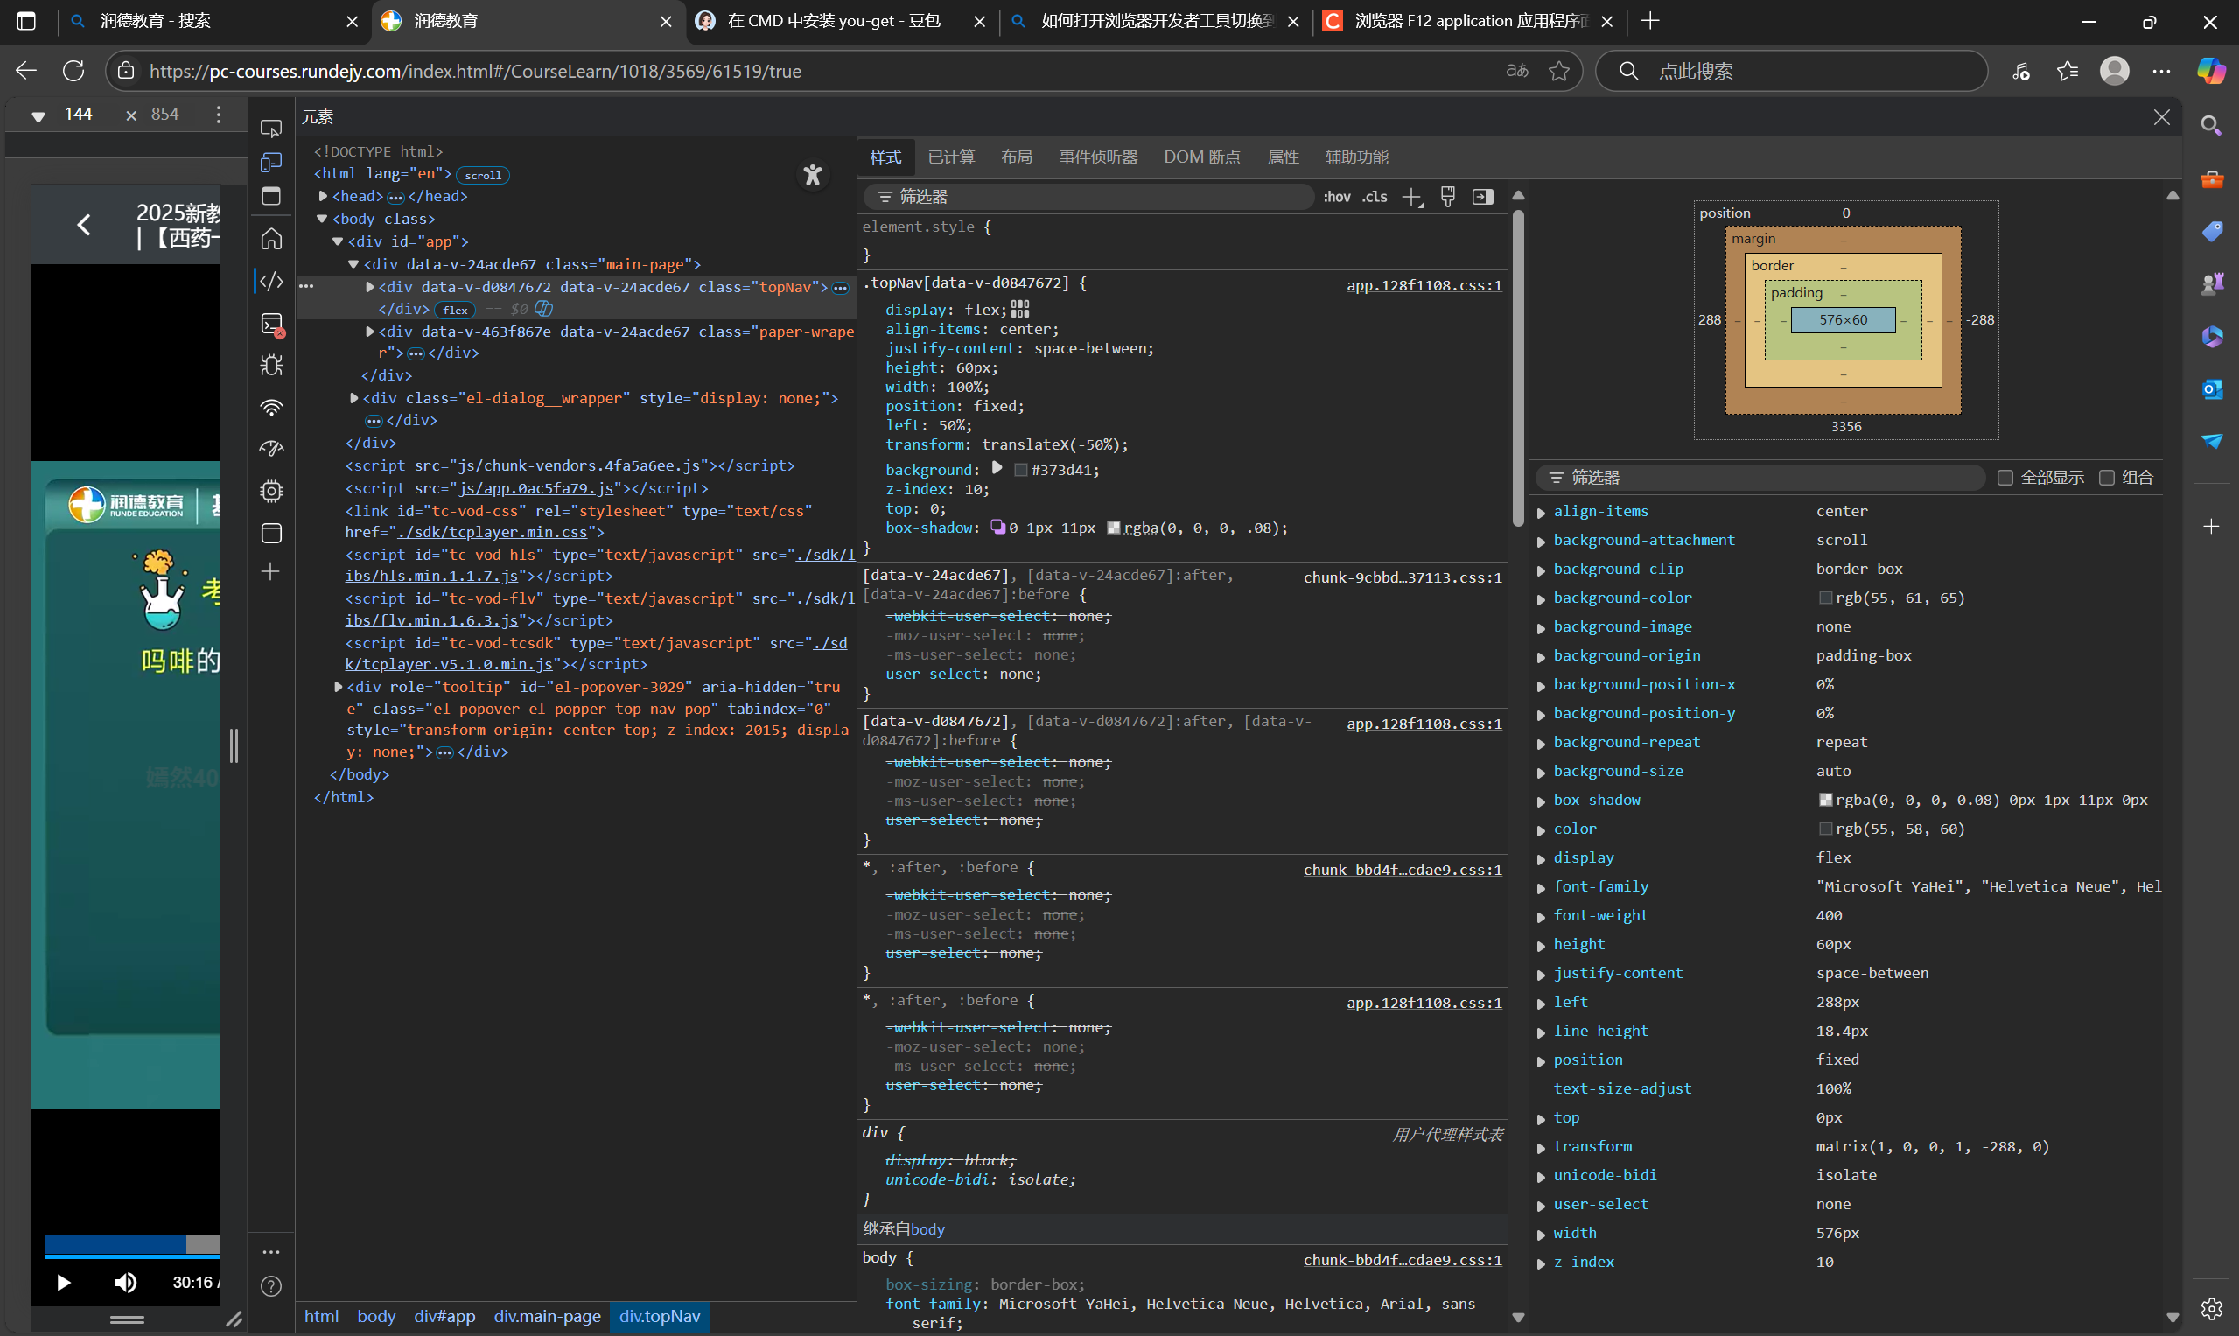The width and height of the screenshot is (2239, 1336).
Task: Toggle the flex badge on the topNav element
Action: pyautogui.click(x=455, y=310)
